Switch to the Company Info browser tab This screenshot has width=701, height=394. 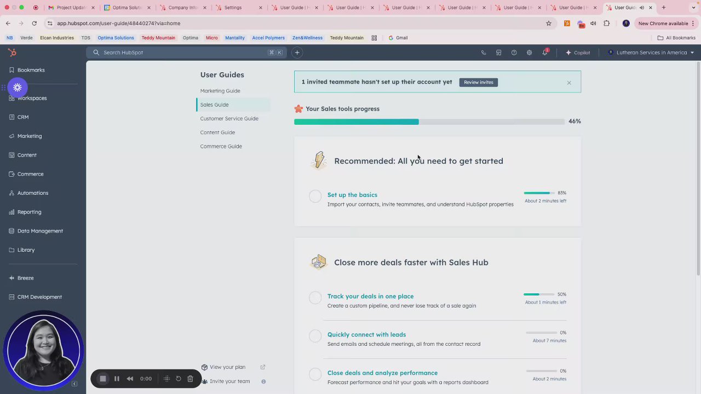(183, 8)
